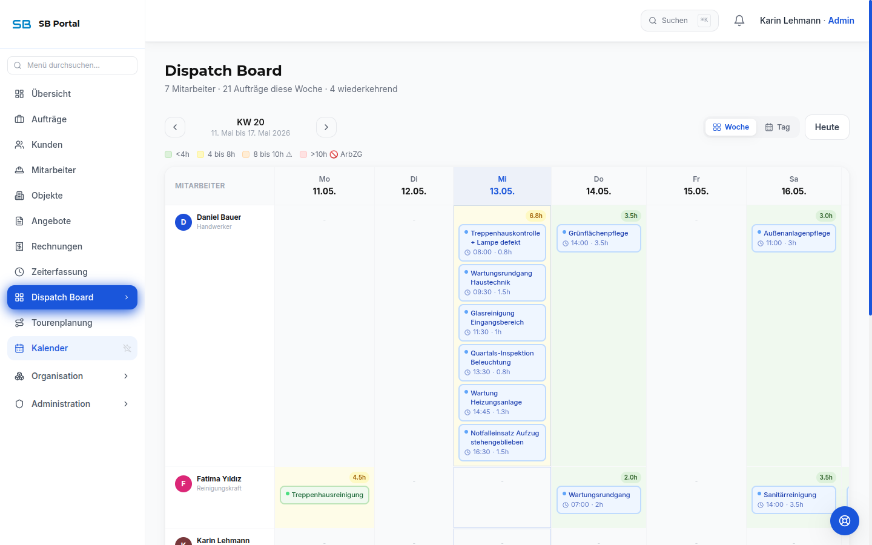Click the Sa 16.05. column header
This screenshot has height=545, width=872.
pyautogui.click(x=794, y=186)
